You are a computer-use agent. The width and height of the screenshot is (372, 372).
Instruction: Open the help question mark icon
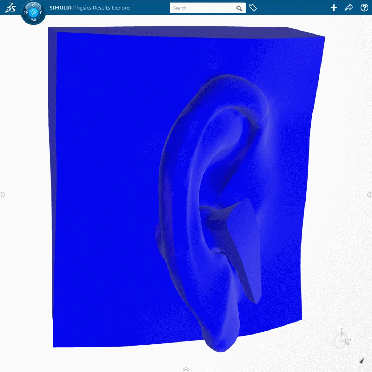pos(364,8)
